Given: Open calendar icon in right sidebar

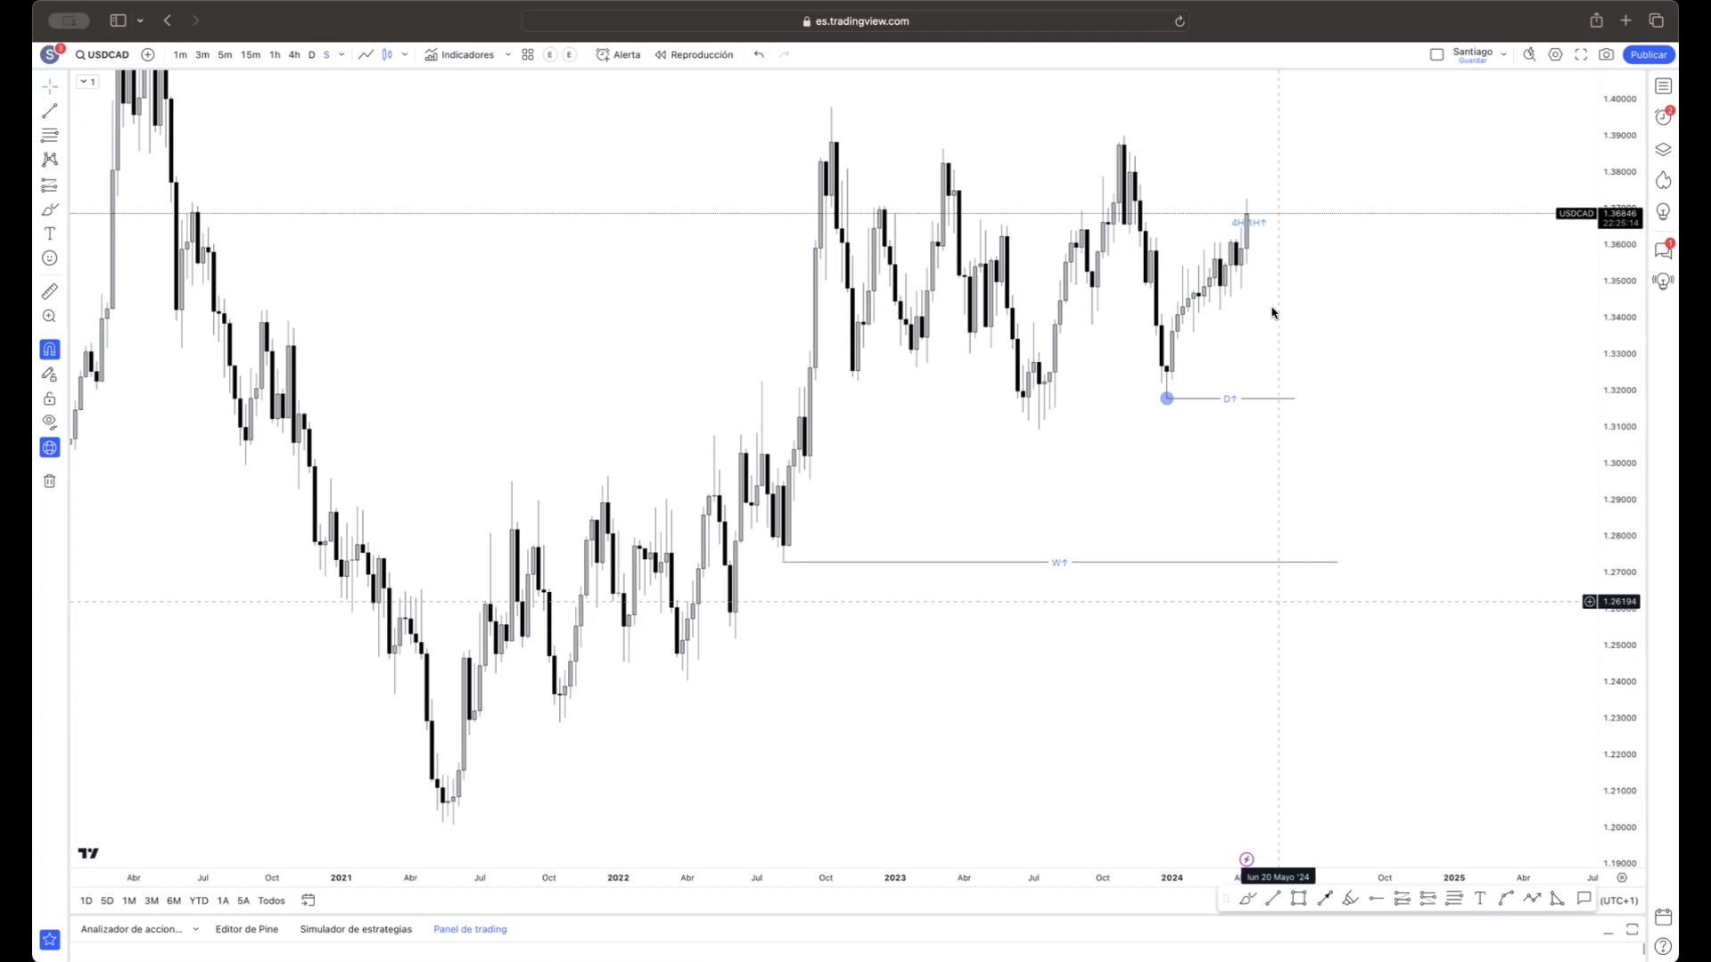Looking at the screenshot, I should 1663,917.
